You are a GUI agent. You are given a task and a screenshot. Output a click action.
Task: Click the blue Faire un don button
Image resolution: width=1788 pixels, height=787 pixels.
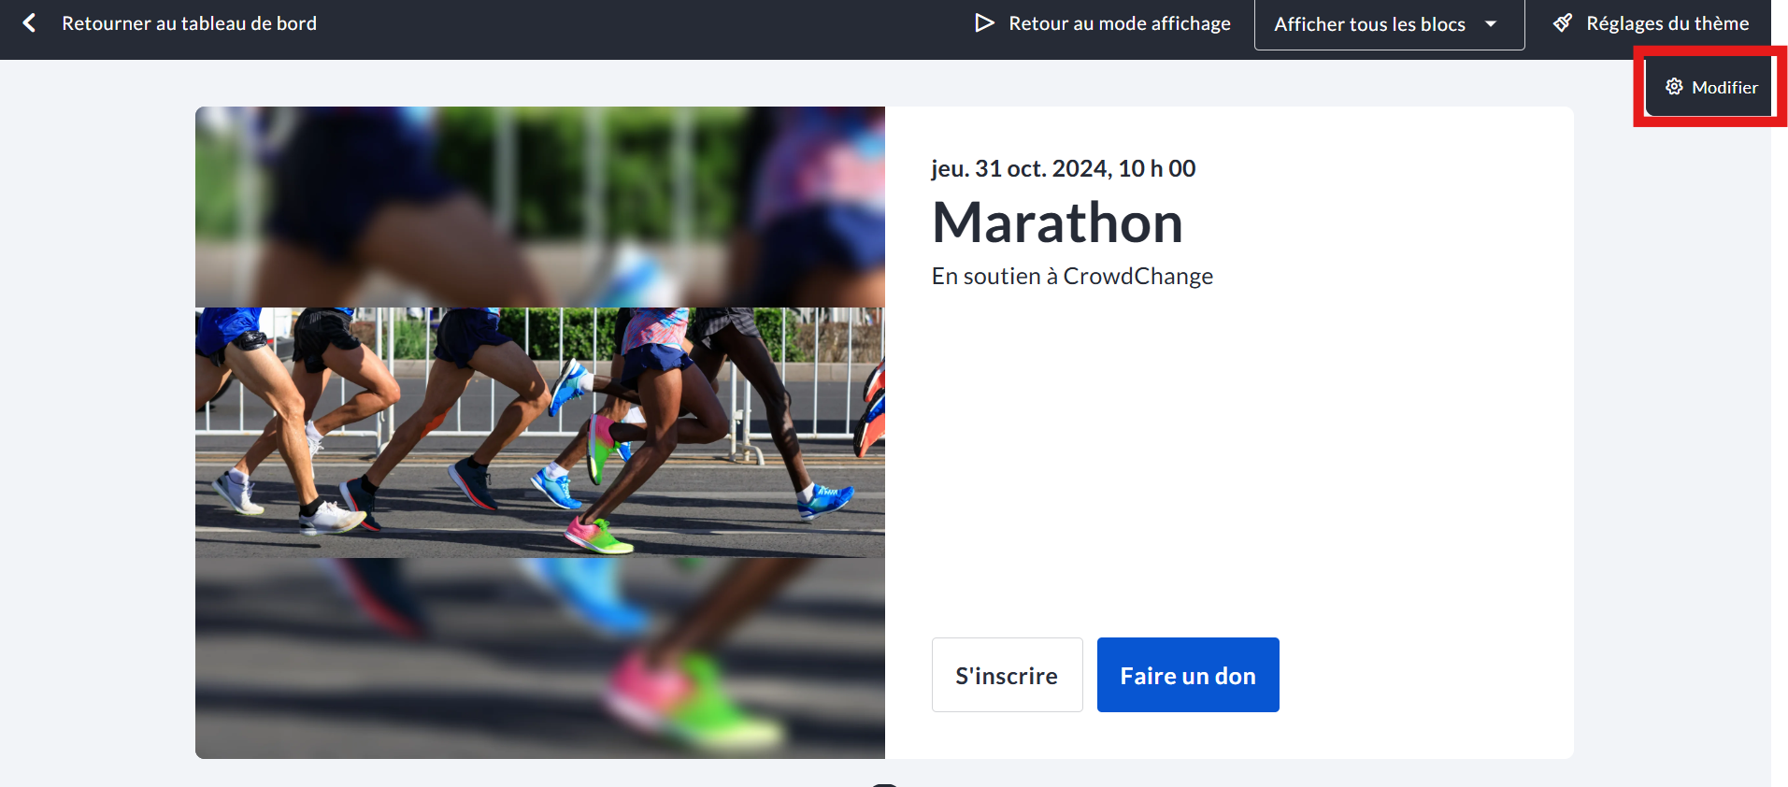pos(1188,675)
